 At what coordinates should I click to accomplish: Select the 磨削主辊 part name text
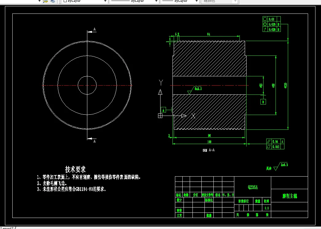pos(290,196)
